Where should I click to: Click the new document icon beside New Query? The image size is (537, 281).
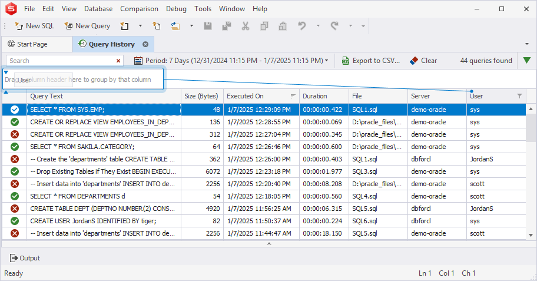[x=125, y=26]
